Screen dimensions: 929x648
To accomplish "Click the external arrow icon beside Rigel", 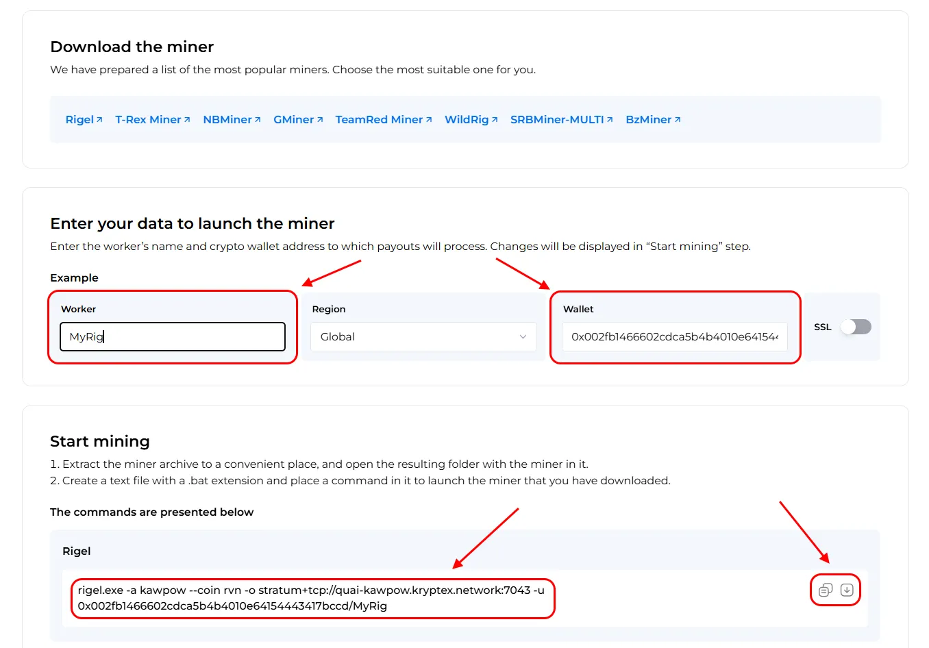I will coord(99,120).
